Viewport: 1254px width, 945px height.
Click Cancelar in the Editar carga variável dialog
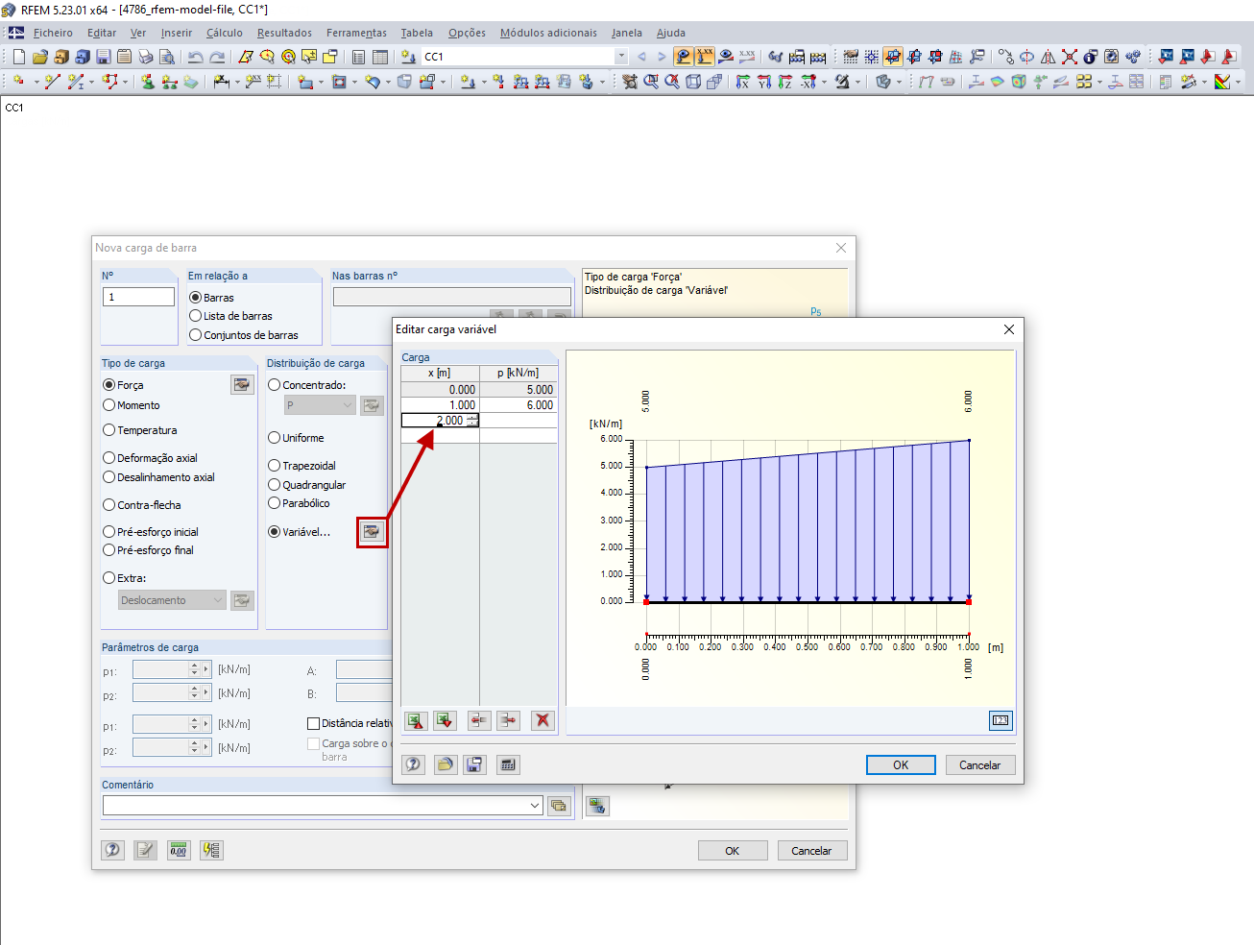tap(979, 764)
